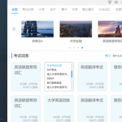Jump to third carousel page dot
Screen dimensions: 122x122
coord(78,48)
